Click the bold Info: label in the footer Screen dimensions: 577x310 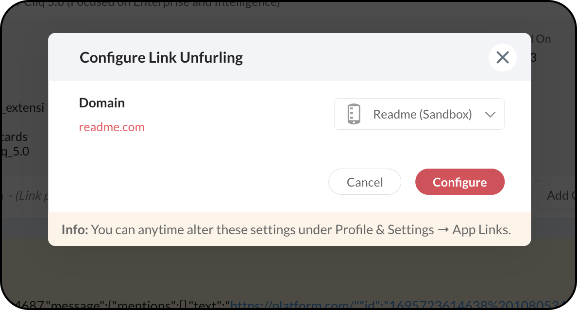pyautogui.click(x=75, y=230)
